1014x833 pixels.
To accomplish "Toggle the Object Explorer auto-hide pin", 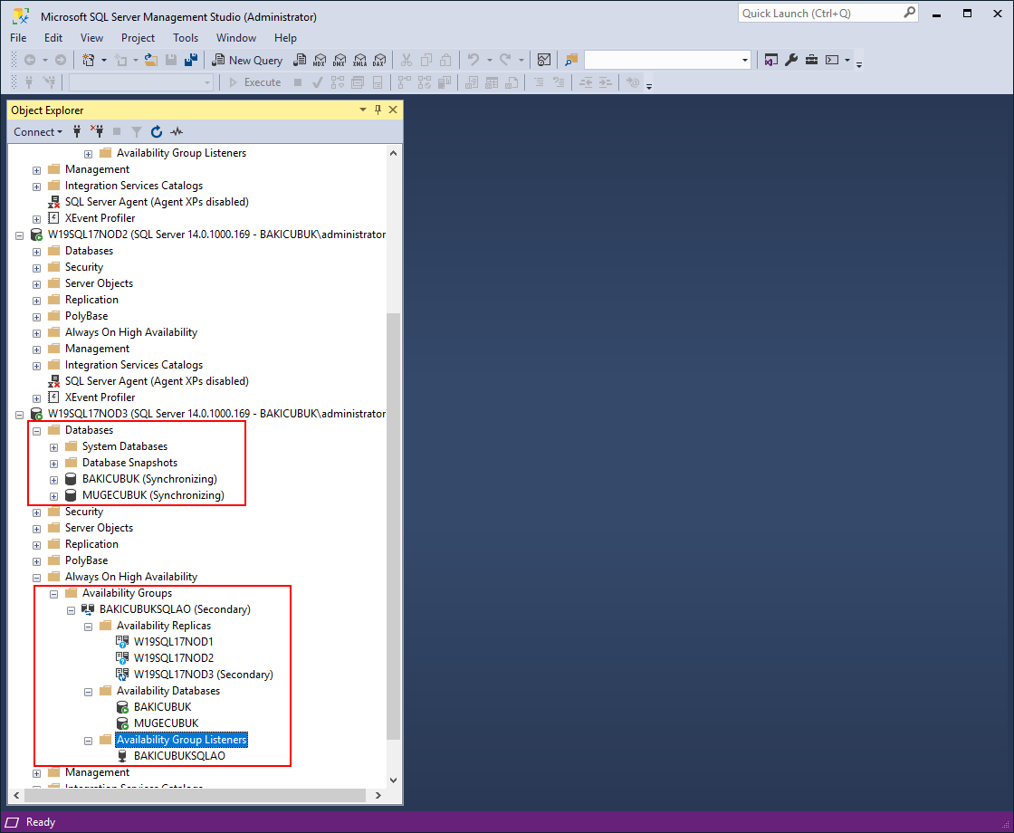I will [x=378, y=110].
